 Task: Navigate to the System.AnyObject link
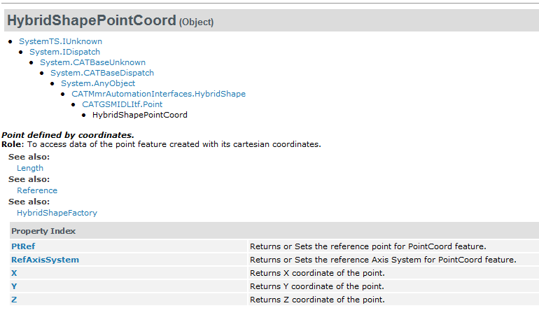pos(98,83)
